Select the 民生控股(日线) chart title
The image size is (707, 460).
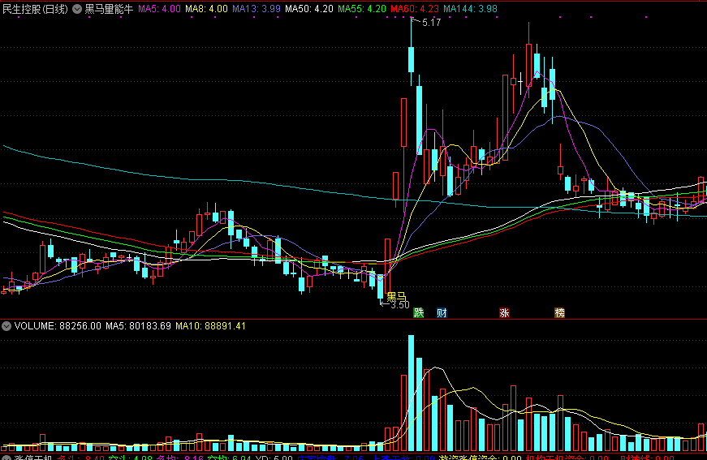tap(35, 9)
